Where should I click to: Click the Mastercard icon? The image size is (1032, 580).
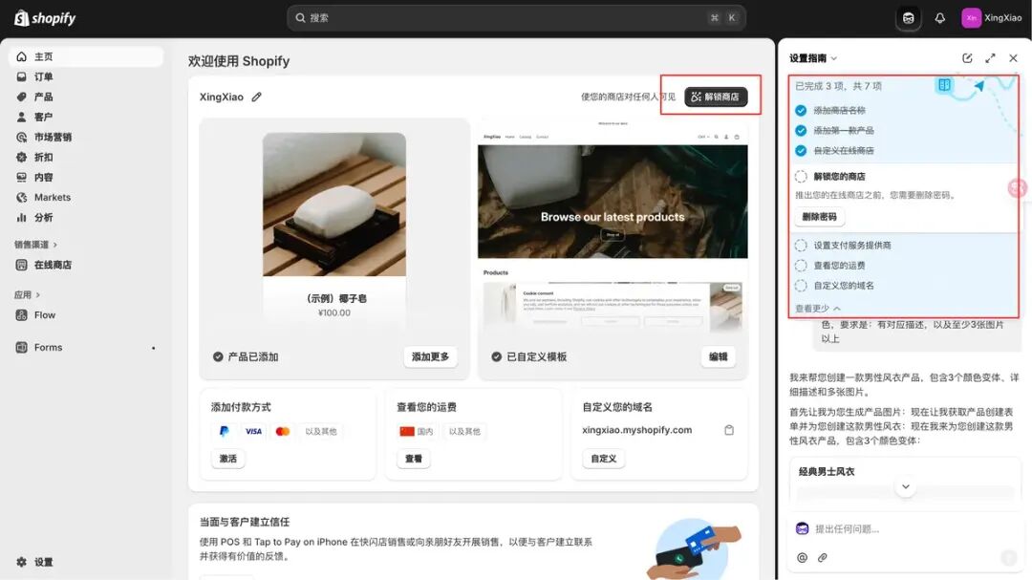click(x=282, y=431)
